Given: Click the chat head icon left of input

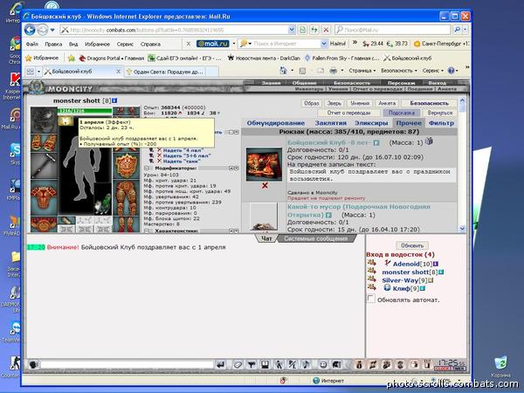Looking at the screenshot, I should 33,364.
